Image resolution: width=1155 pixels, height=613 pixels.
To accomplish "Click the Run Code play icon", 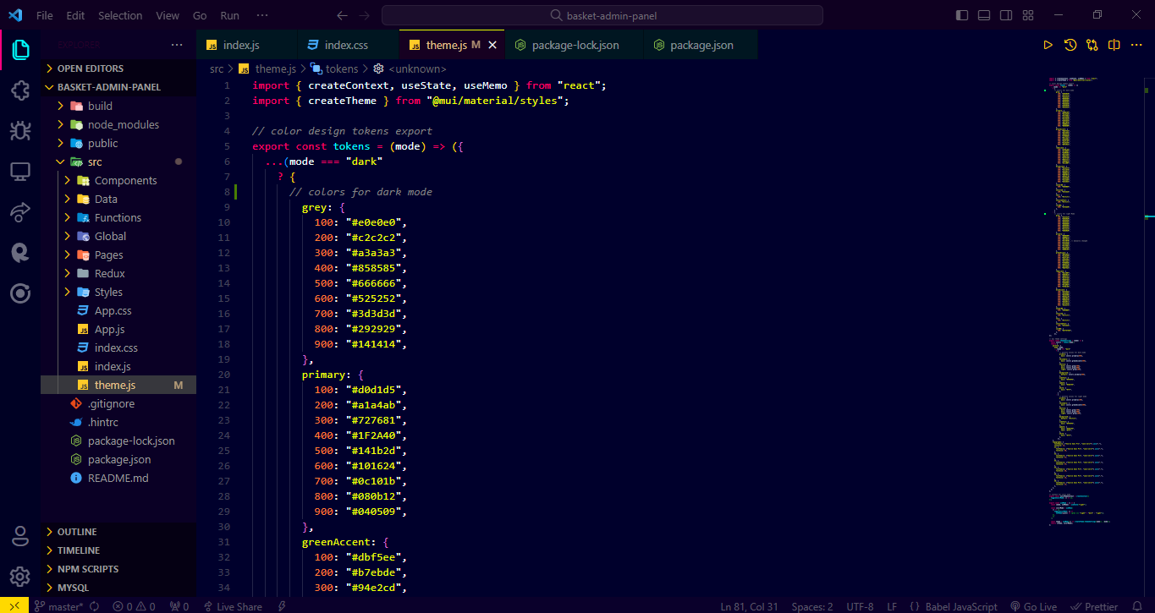I will (x=1048, y=45).
